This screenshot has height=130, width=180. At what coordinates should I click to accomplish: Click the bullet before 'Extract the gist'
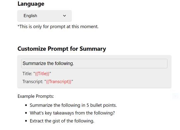tap(26, 121)
